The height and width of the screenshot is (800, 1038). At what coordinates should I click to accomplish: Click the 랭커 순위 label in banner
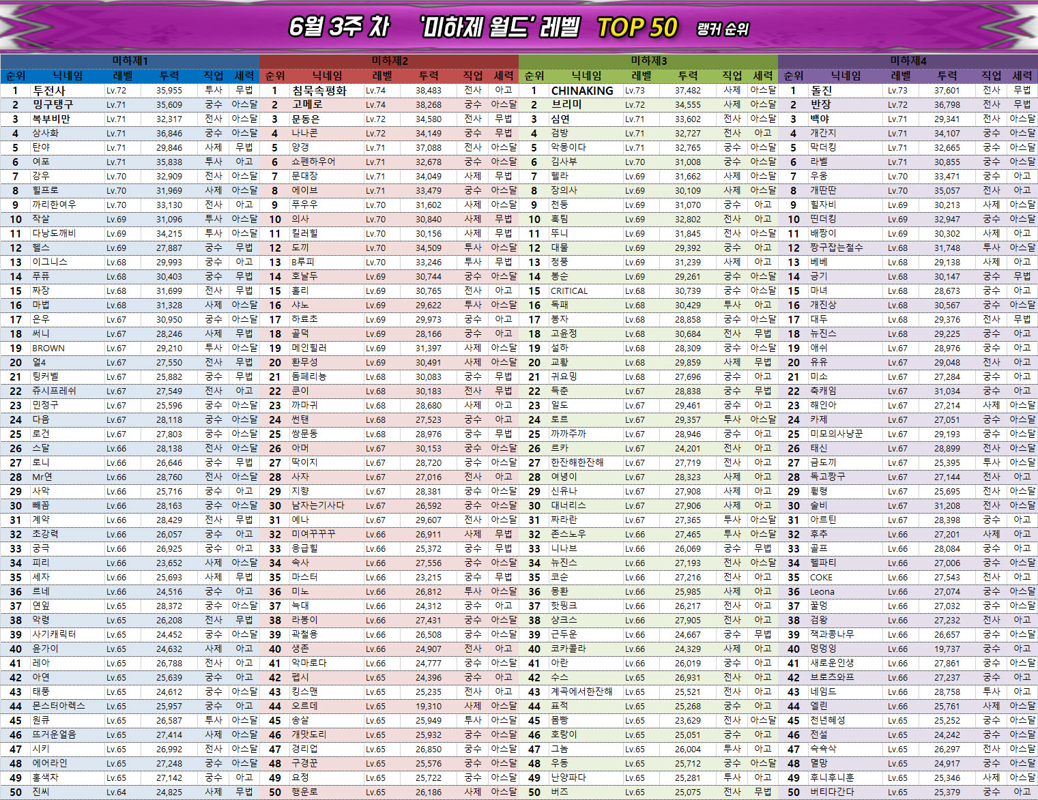tap(723, 29)
